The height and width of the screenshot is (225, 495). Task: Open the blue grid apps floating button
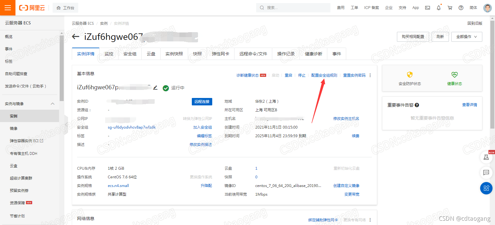pyautogui.click(x=486, y=188)
